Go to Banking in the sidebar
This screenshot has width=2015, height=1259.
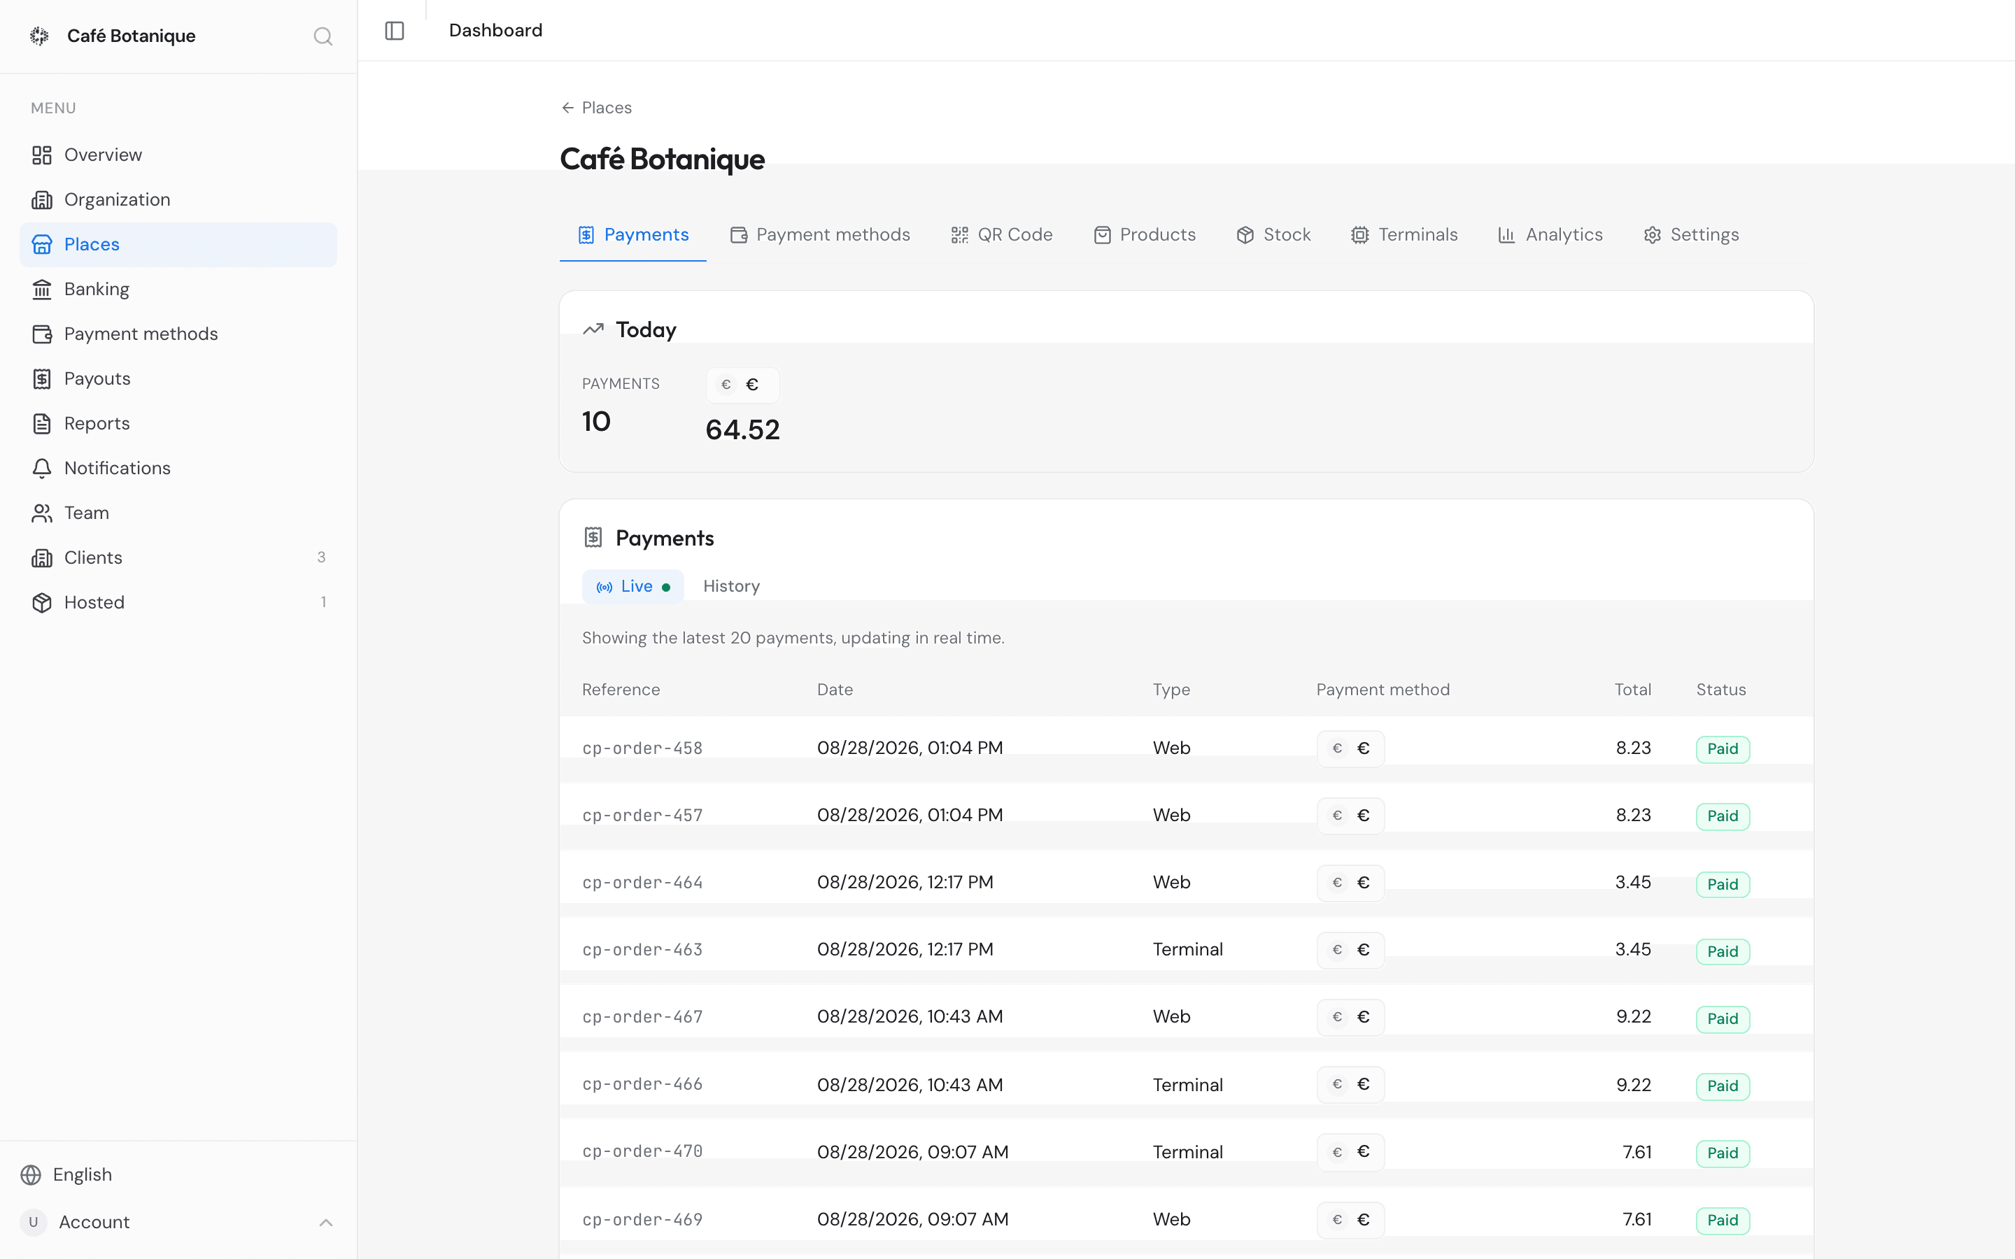178,289
